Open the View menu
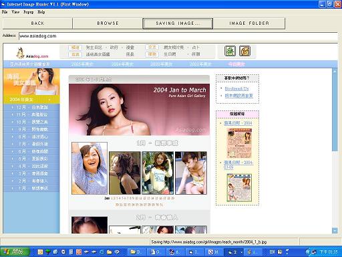 [x=15, y=12]
